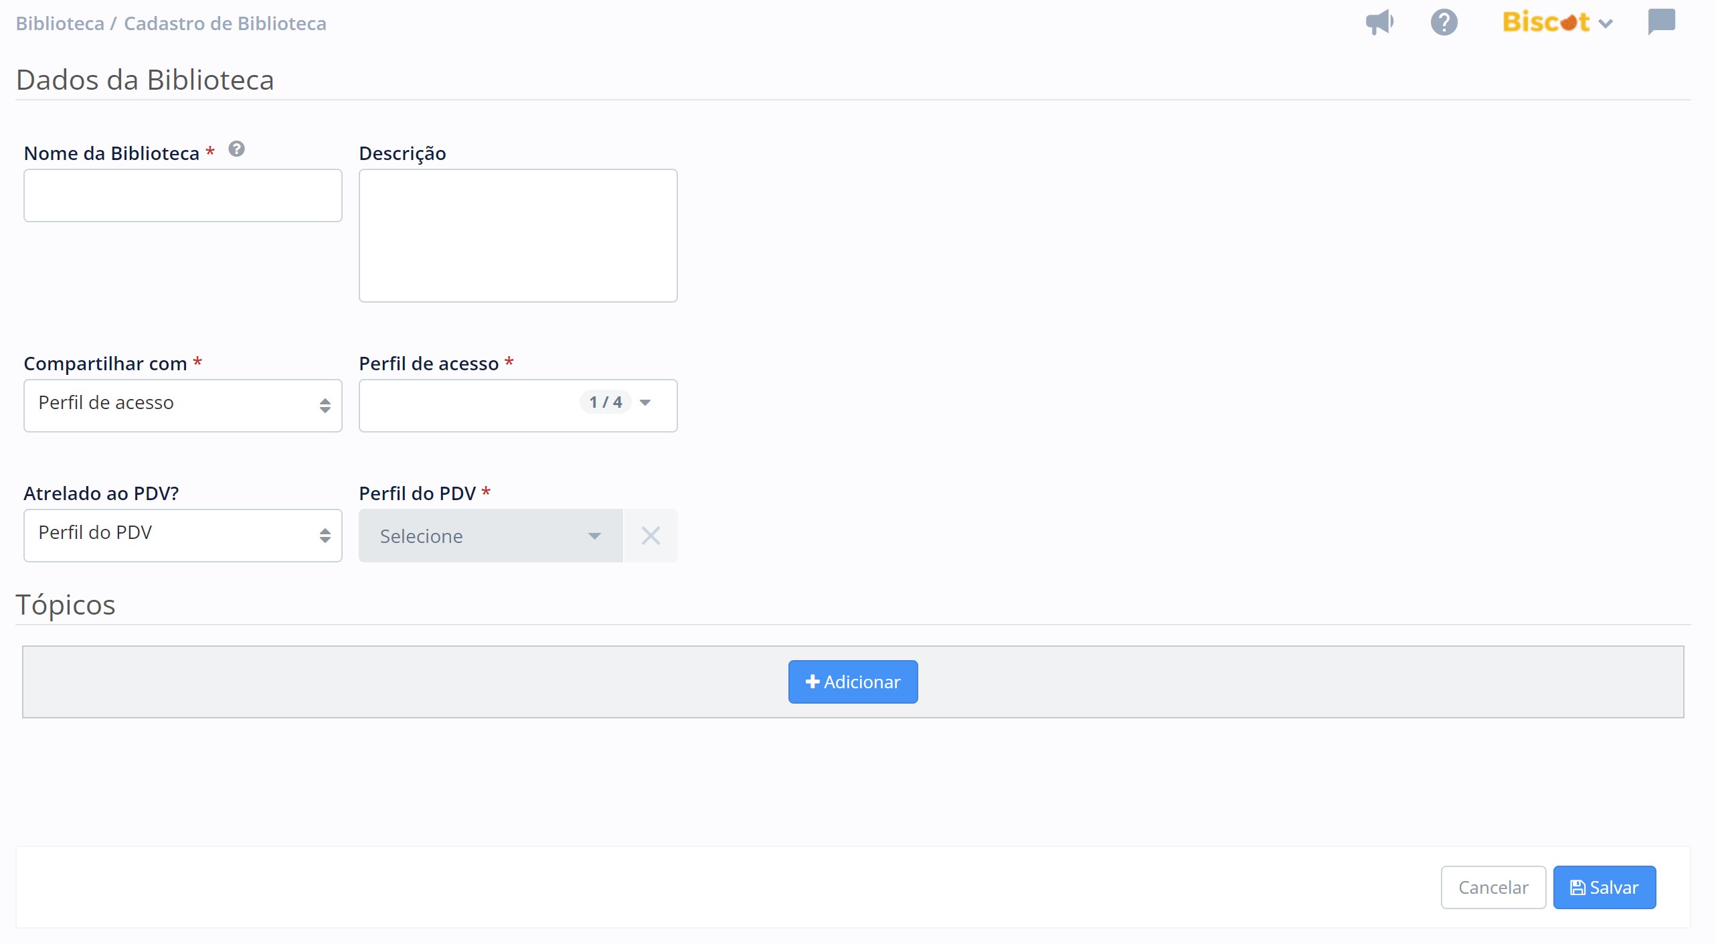This screenshot has width=1716, height=944.
Task: Expand the Perfil de acesso multiselect arrow
Action: [x=645, y=402]
